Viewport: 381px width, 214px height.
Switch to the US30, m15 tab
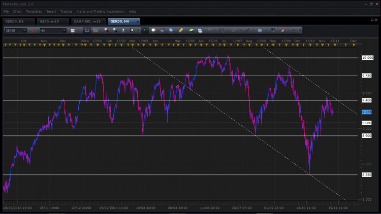tap(53, 21)
